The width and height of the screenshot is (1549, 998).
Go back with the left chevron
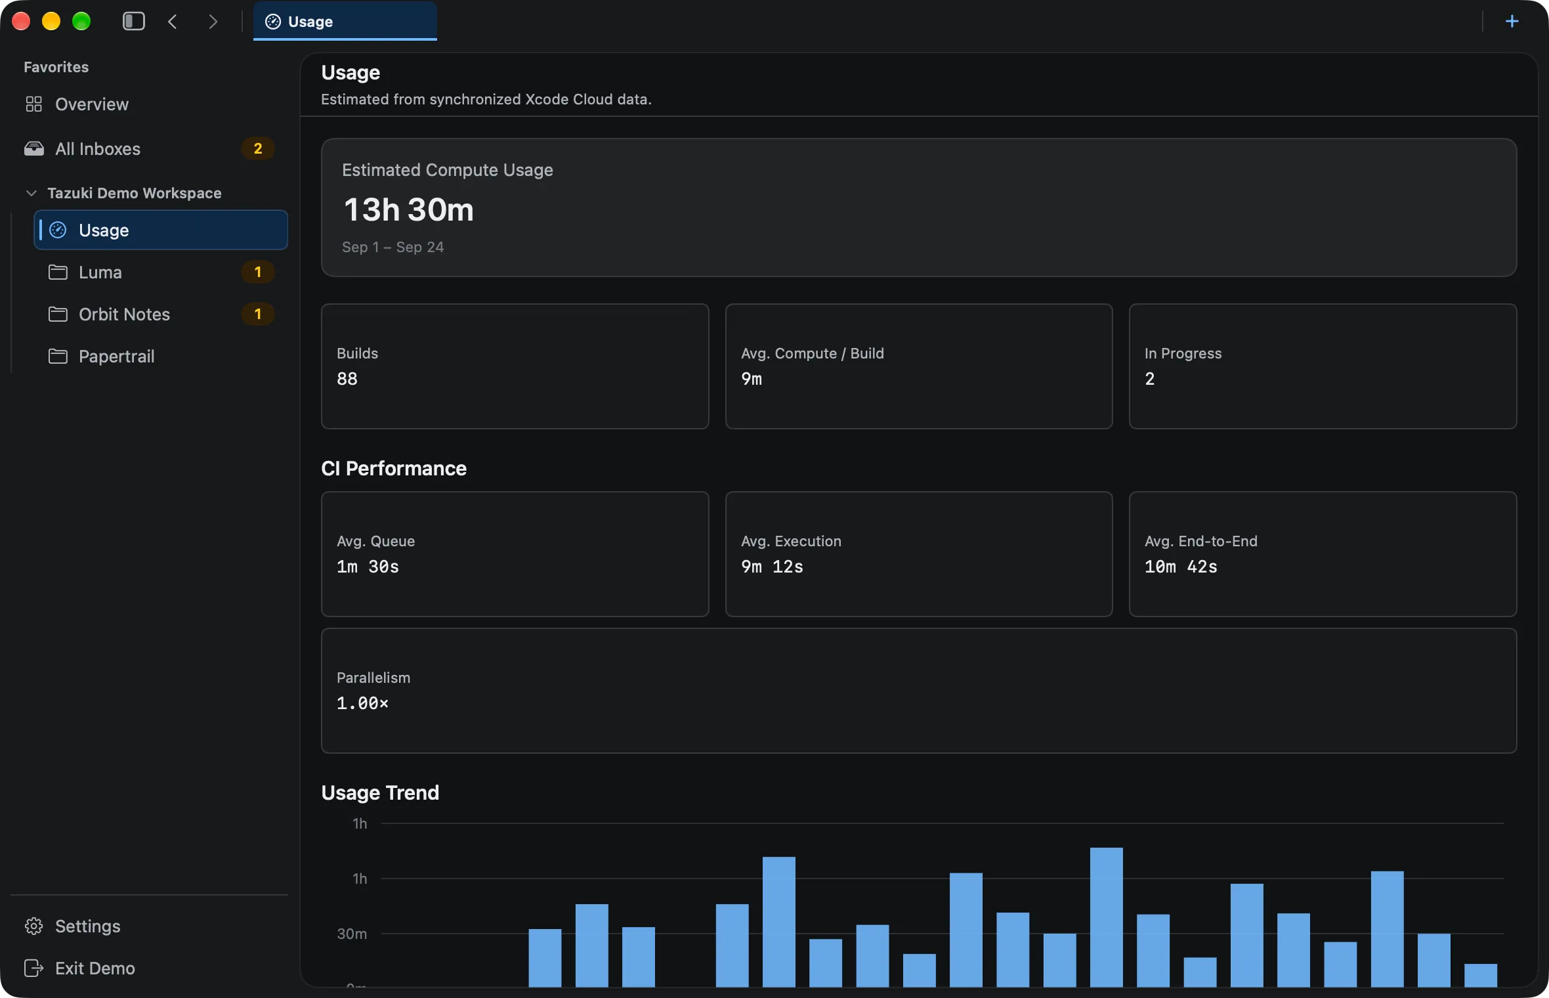(173, 22)
